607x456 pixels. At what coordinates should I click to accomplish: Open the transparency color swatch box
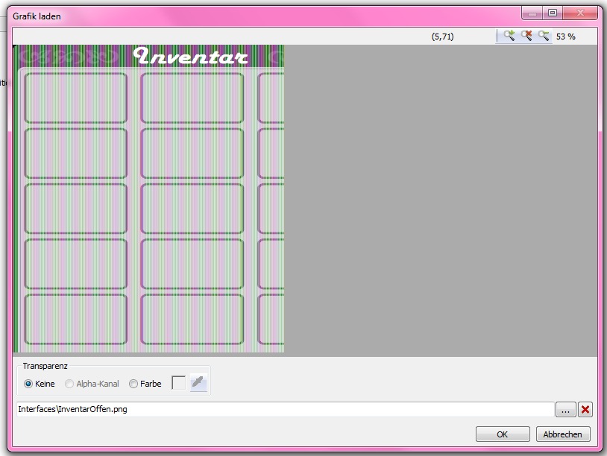coord(178,383)
